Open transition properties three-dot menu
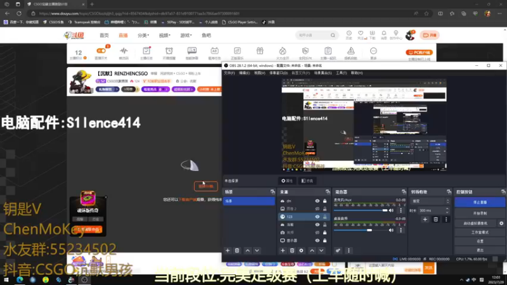 tap(446, 219)
